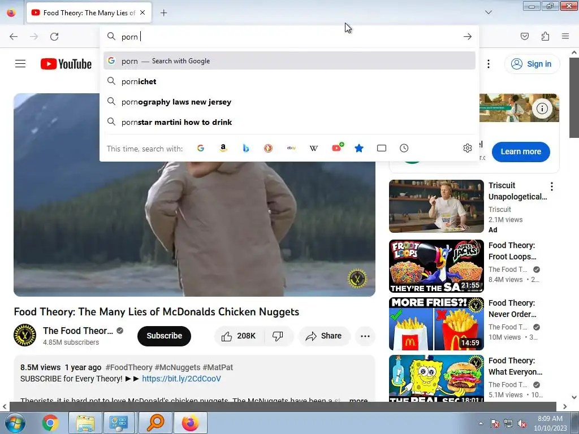Open File Explorer from taskbar
This screenshot has width=579, height=434.
[x=85, y=423]
